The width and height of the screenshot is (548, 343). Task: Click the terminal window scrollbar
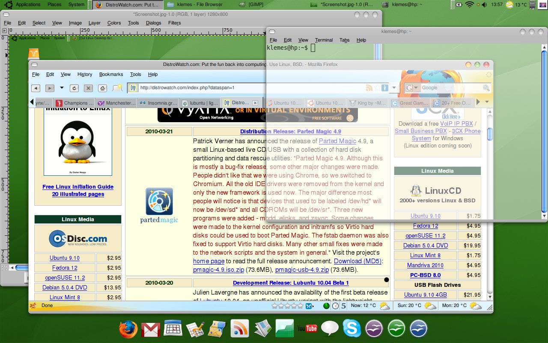coord(544,131)
